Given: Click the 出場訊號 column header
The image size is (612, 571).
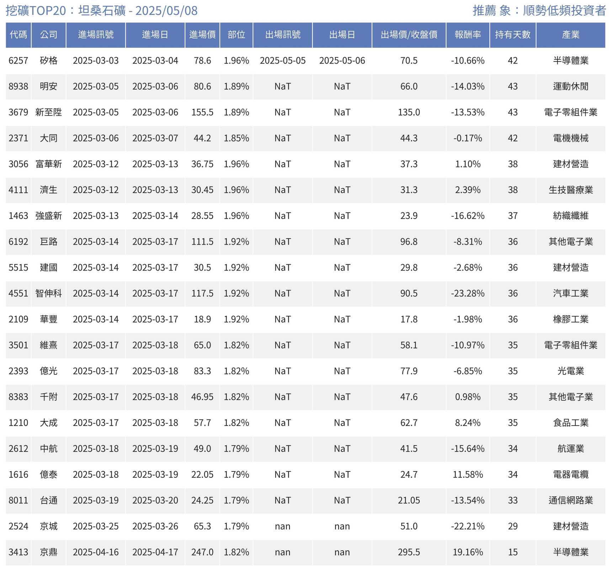Looking at the screenshot, I should pos(283,35).
